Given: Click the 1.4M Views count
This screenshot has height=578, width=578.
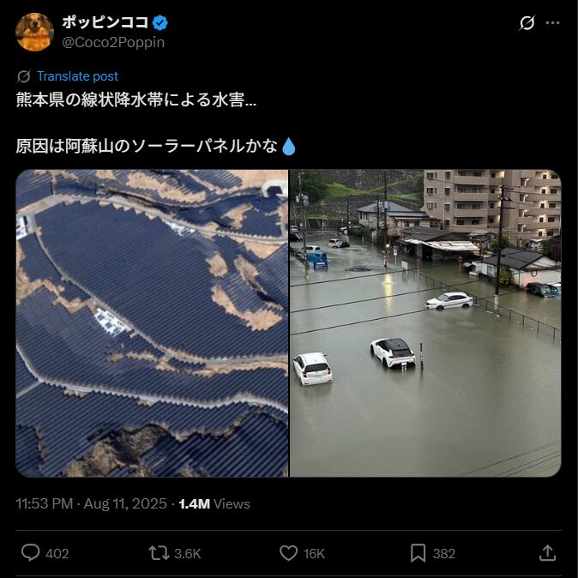Looking at the screenshot, I should 214,503.
